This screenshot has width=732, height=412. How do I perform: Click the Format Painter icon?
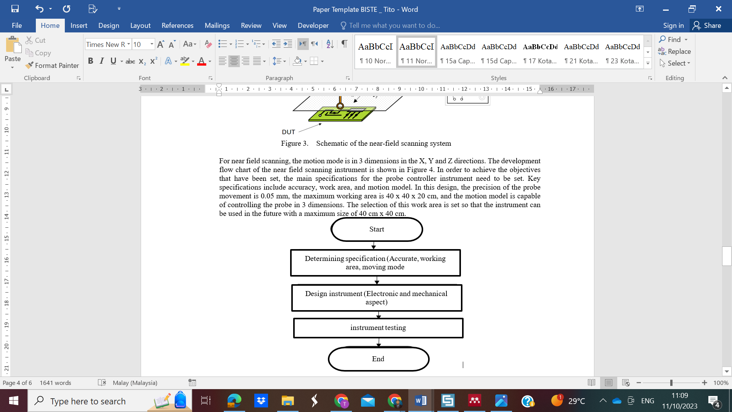30,66
